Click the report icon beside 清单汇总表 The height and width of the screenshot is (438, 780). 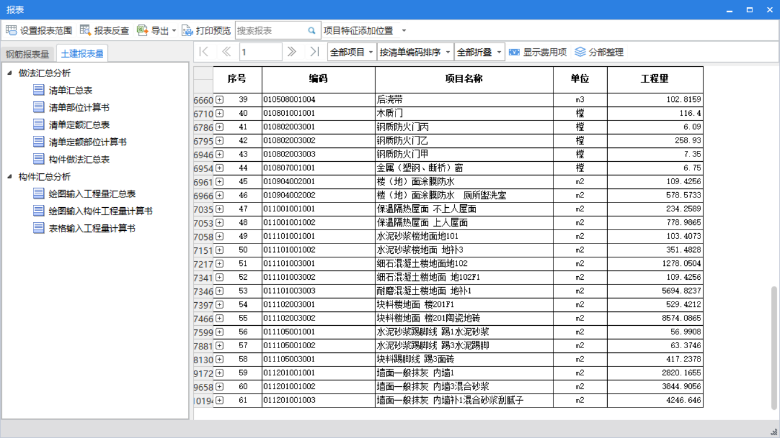(39, 90)
